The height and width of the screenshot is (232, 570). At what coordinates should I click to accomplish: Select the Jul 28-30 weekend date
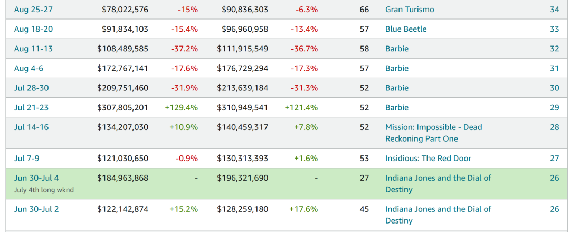click(31, 88)
